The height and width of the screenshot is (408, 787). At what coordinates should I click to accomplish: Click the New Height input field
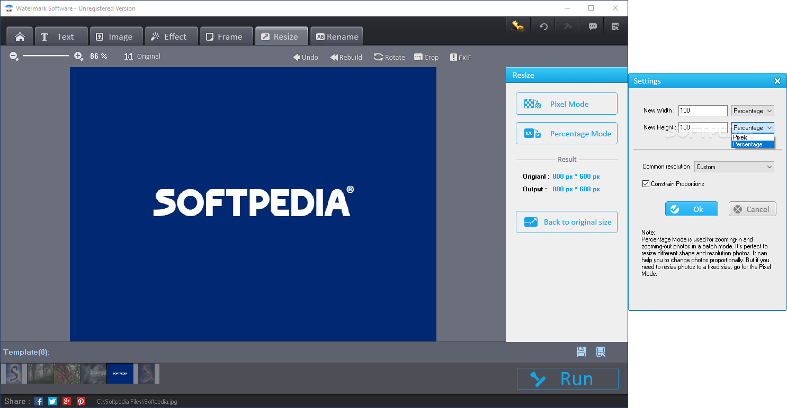pyautogui.click(x=703, y=127)
